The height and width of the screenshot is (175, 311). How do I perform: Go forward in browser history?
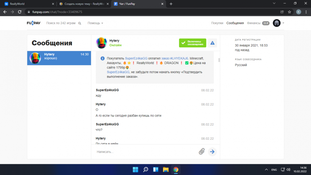click(12, 12)
